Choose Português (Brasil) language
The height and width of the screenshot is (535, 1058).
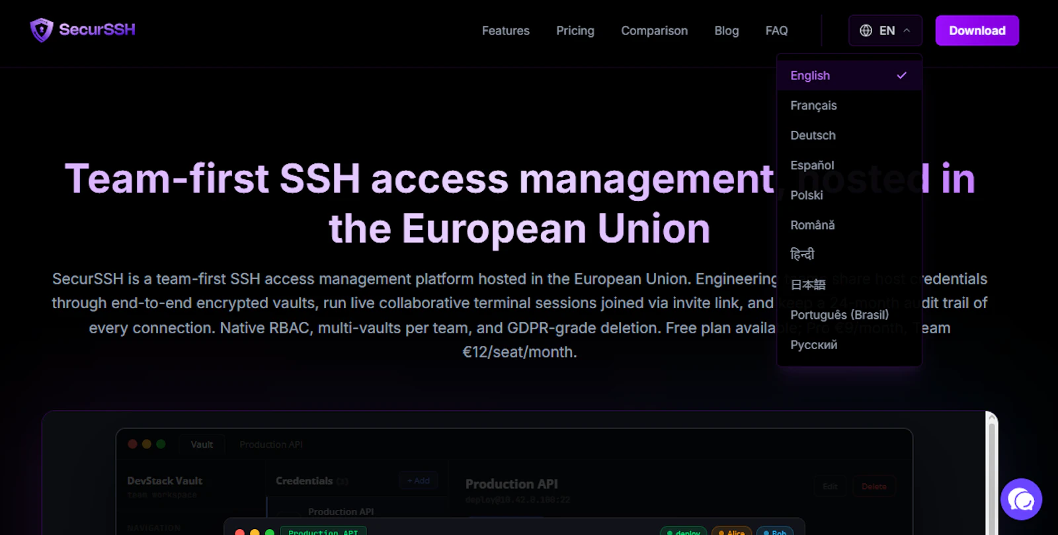849,315
